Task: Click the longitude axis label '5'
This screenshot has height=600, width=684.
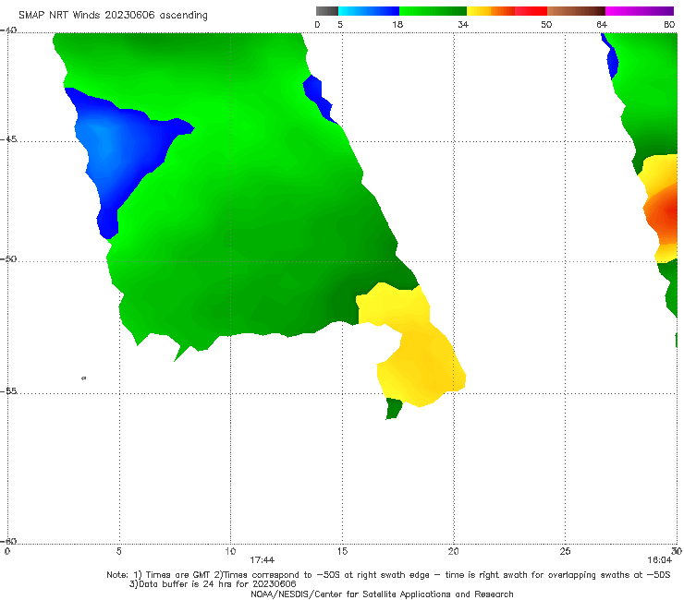Action: click(118, 552)
